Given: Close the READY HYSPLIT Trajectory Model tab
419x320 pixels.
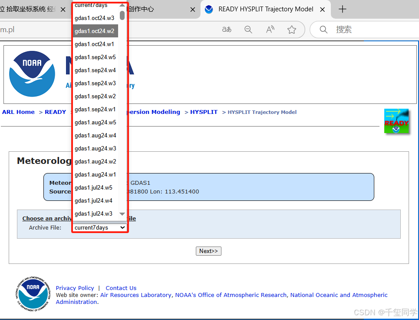Looking at the screenshot, I should click(x=323, y=10).
